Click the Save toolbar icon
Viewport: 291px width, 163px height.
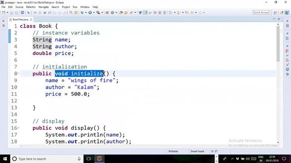click(11, 13)
